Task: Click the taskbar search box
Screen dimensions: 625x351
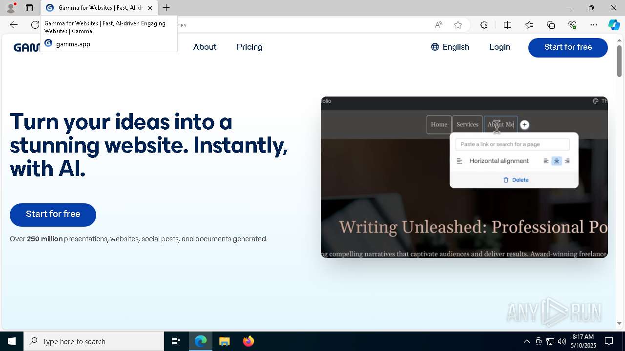Action: coord(94,341)
